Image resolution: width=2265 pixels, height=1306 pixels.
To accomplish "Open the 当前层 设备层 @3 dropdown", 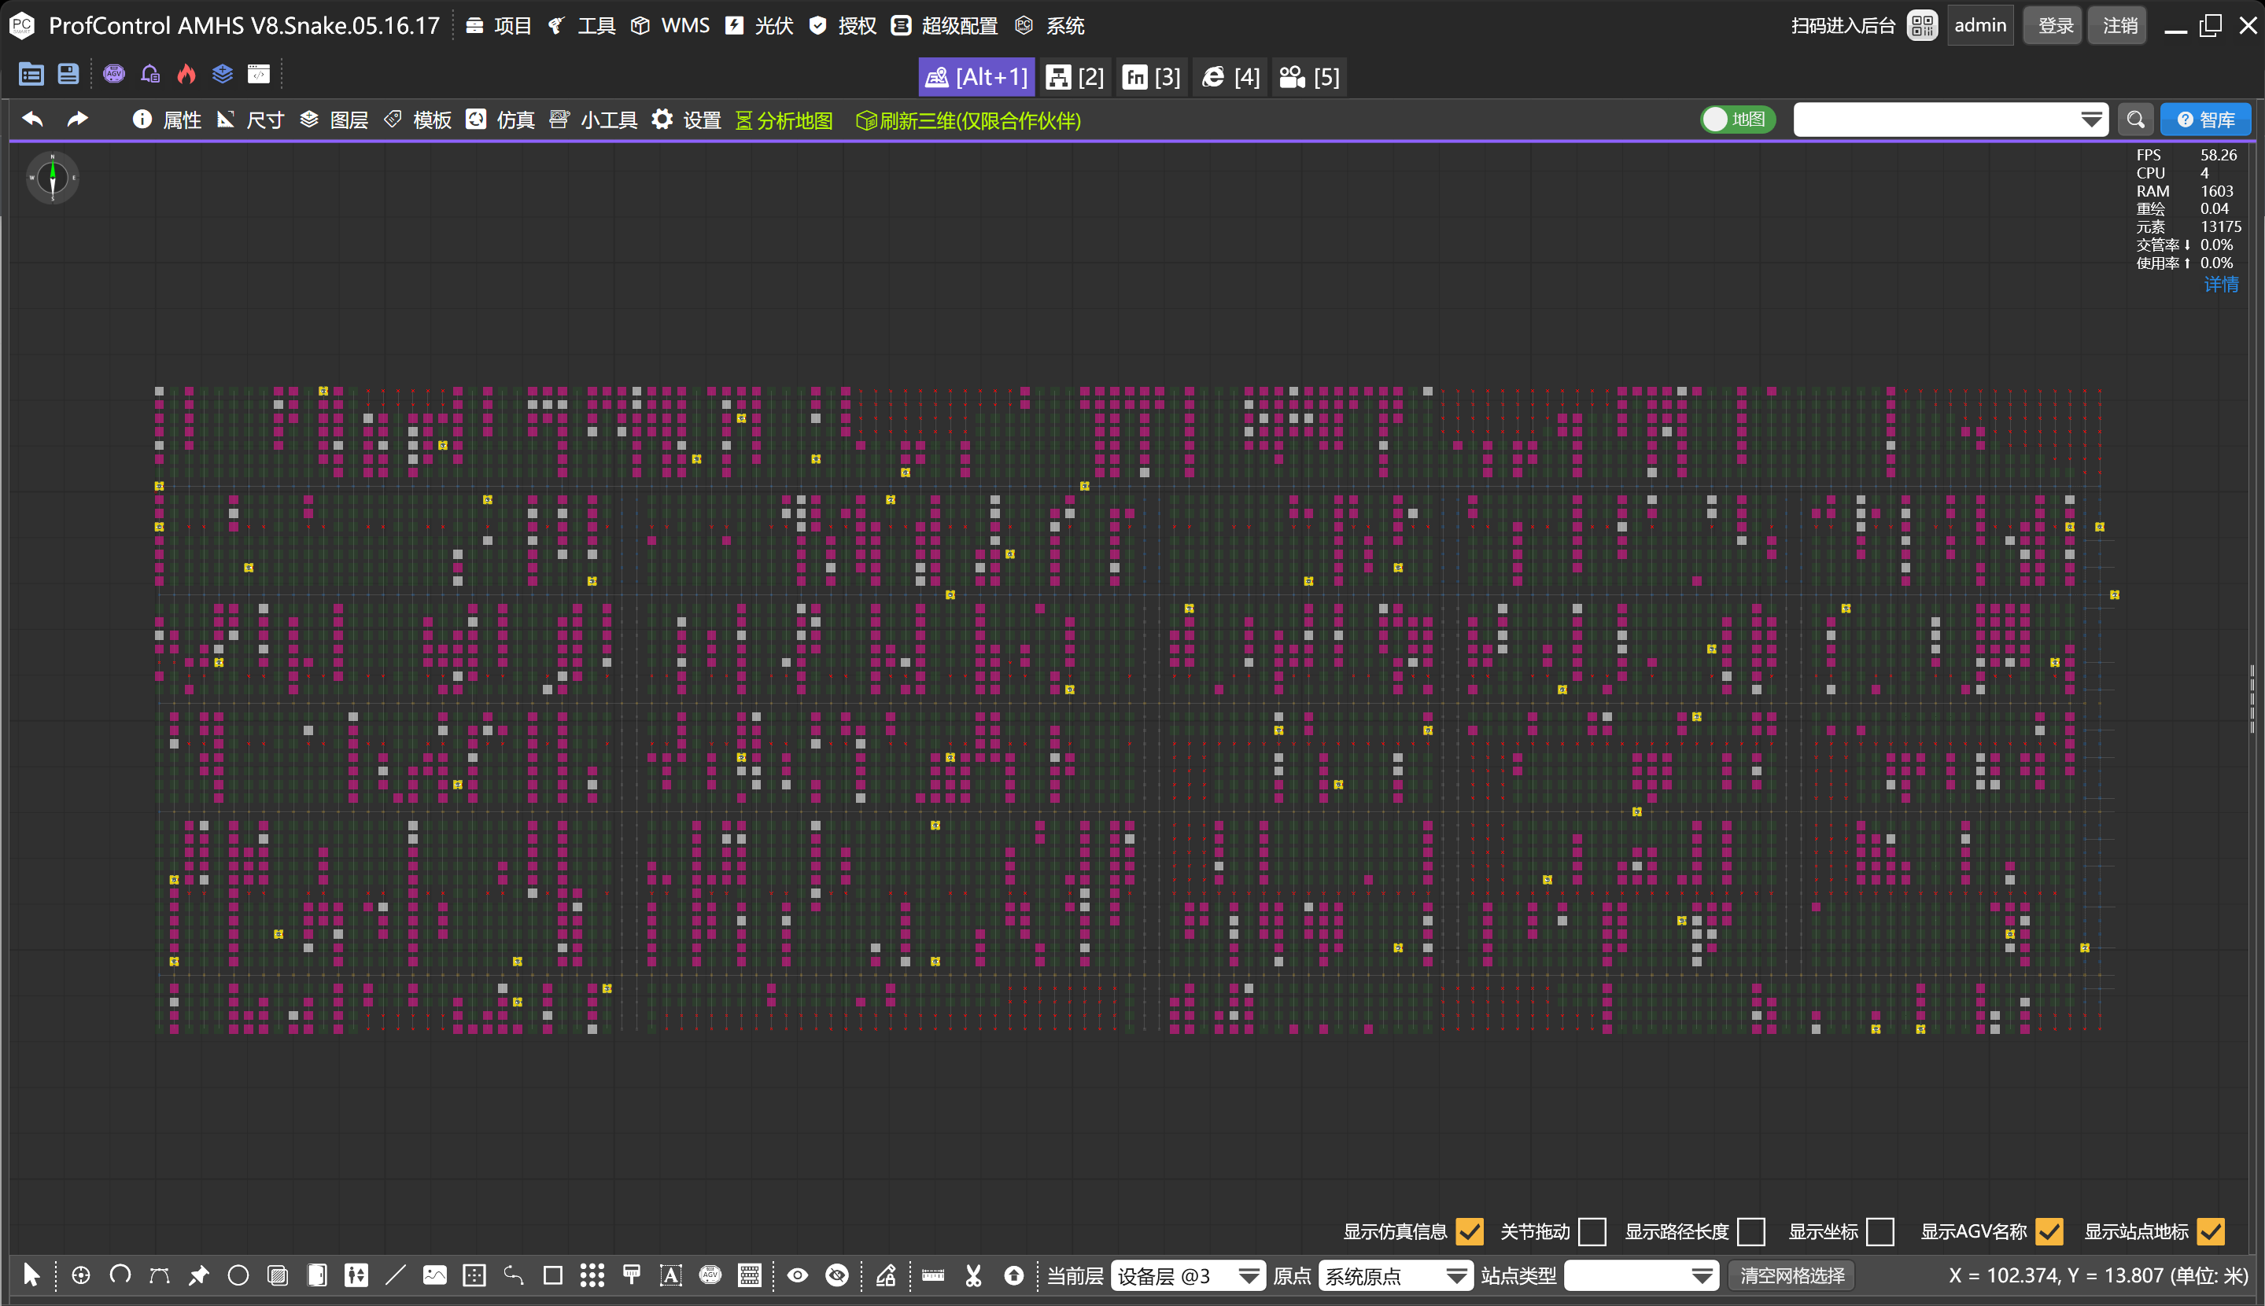I will pyautogui.click(x=1187, y=1275).
